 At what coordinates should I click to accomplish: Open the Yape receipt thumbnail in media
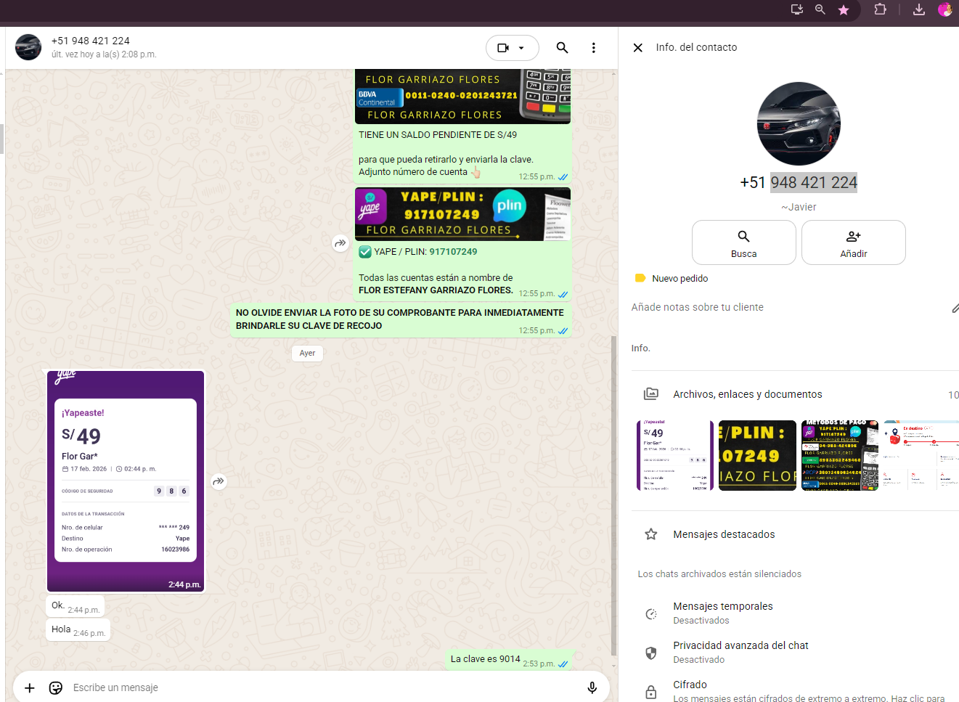tap(674, 455)
